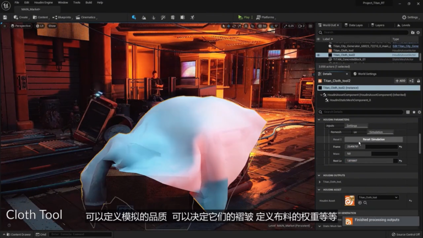Open the camera speed setting
Viewport: 423px width, 238px height.
(301, 26)
